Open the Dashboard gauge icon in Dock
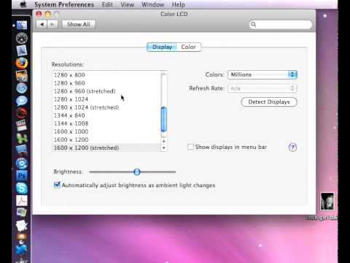Screen dimensions: 350x263 [x=22, y=38]
